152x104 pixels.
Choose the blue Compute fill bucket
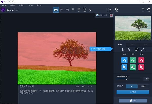click(x=124, y=68)
